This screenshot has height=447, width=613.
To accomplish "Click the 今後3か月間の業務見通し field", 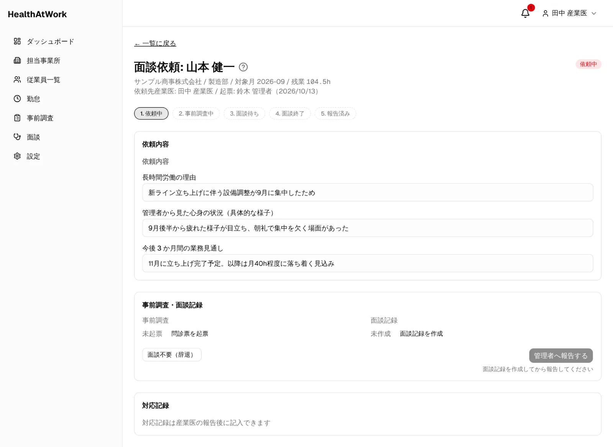I will tap(368, 263).
